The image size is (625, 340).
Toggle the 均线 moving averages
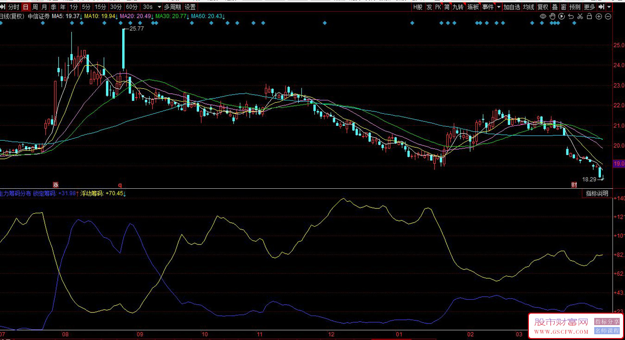click(x=529, y=7)
